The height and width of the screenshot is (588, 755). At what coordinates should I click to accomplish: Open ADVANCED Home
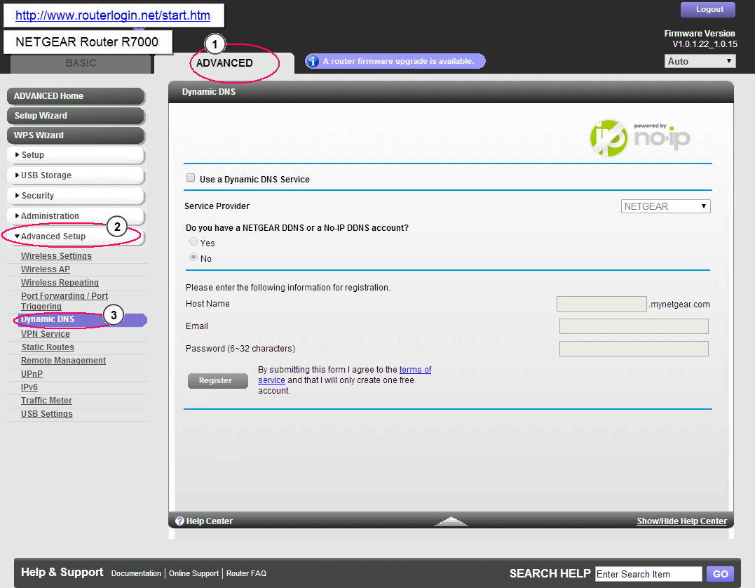(76, 96)
